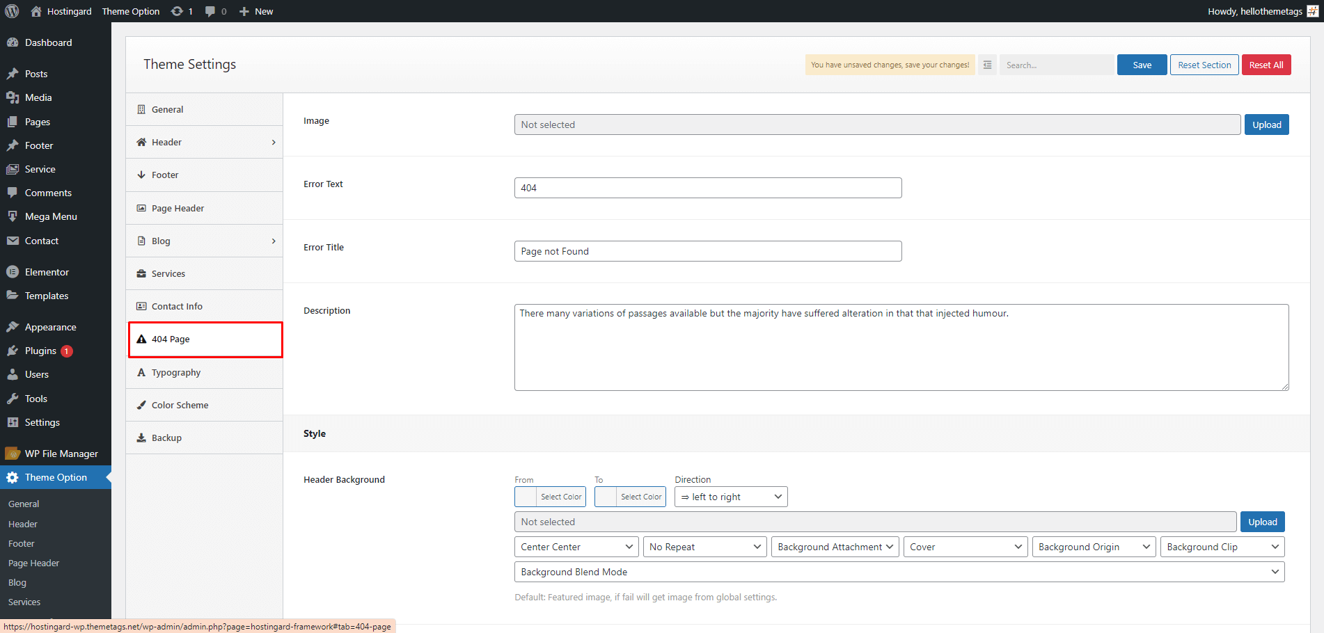Click the Error Text input field
Screen dimensions: 1324x633
coord(708,188)
